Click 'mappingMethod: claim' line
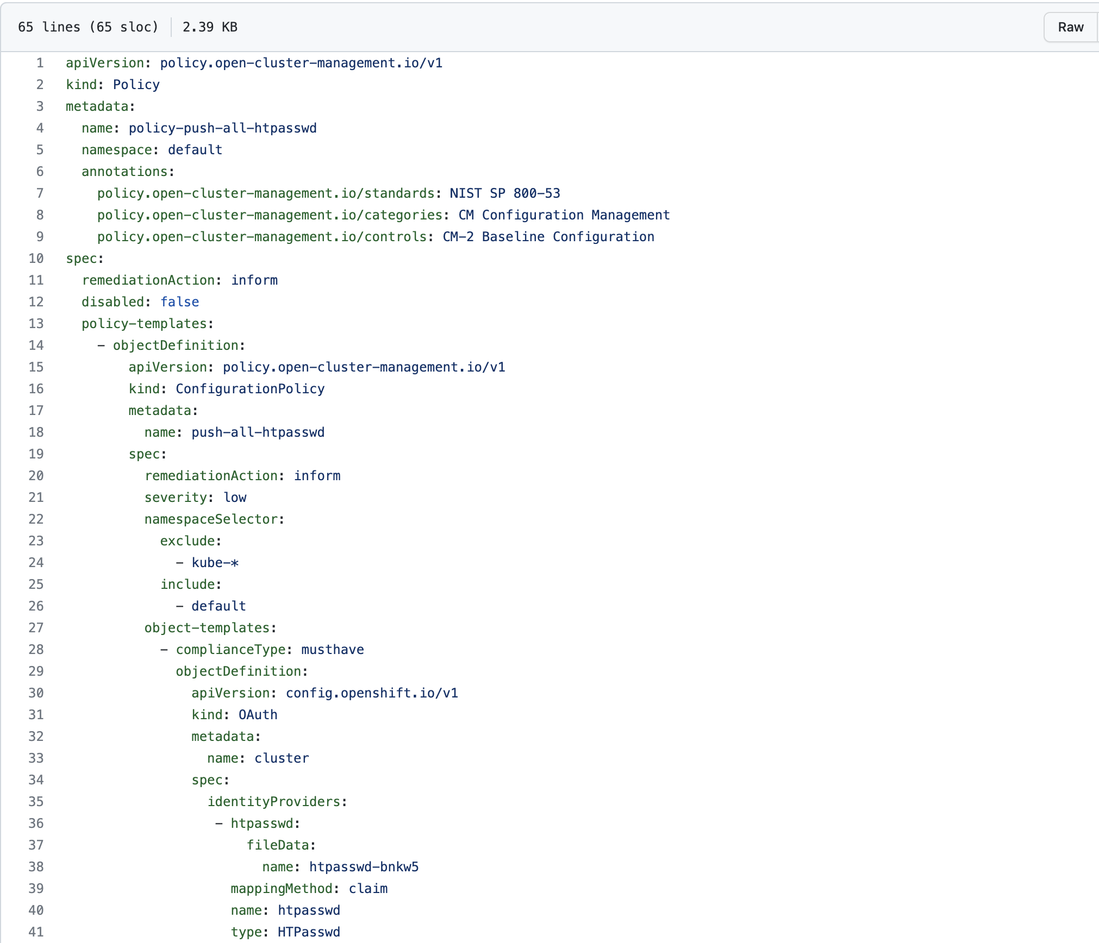 click(309, 889)
